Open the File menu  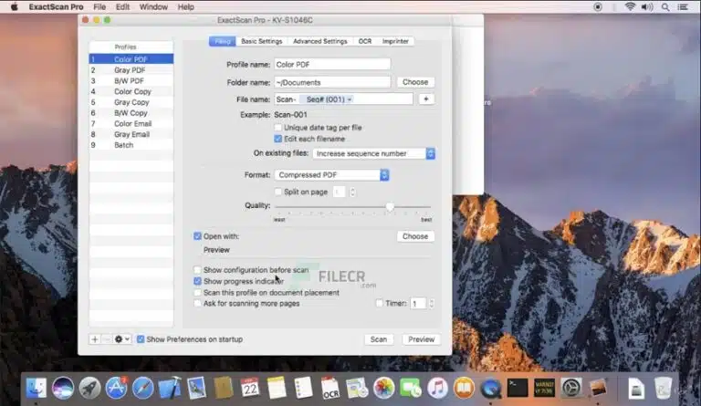[x=99, y=6]
